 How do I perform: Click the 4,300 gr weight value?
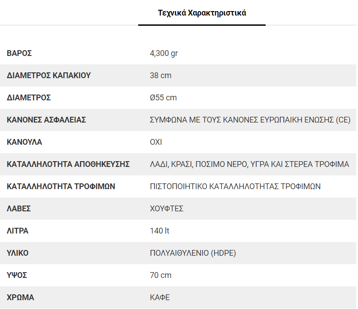164,53
